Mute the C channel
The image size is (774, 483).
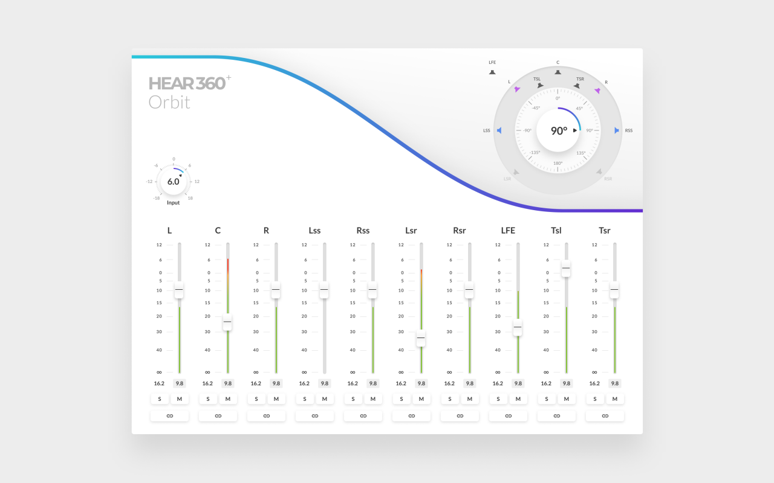228,399
